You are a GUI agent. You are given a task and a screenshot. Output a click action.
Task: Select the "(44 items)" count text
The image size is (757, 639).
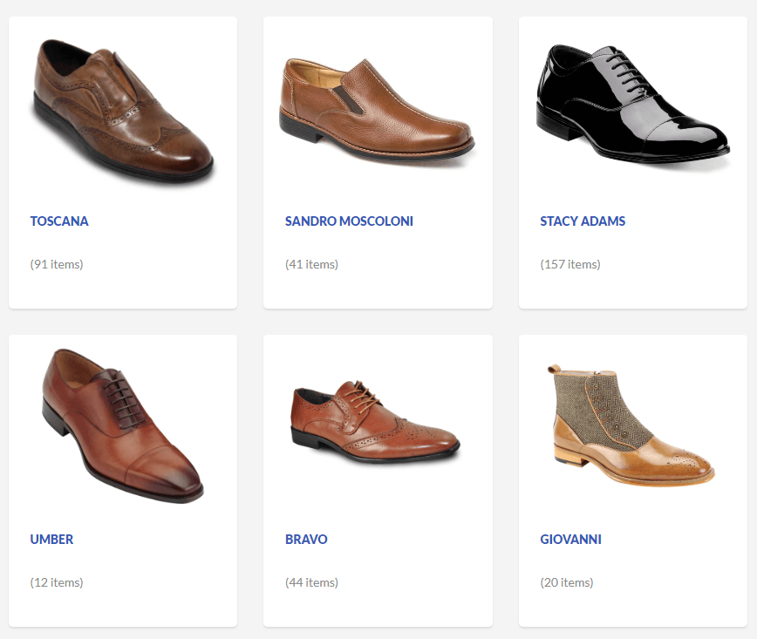[311, 582]
